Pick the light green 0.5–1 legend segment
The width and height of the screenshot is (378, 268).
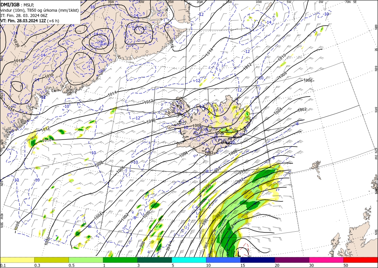pyautogui.click(x=86, y=260)
